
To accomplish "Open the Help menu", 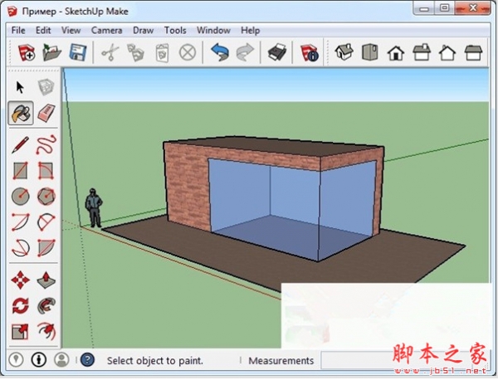I will [251, 31].
